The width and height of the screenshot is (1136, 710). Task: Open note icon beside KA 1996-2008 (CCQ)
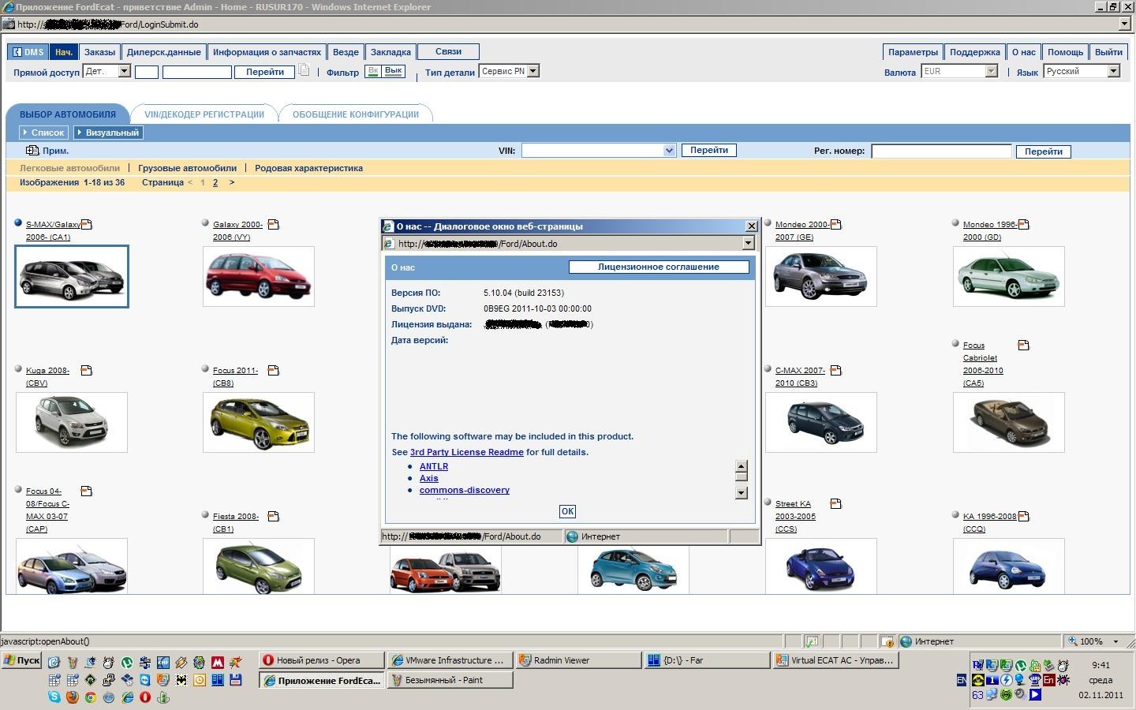[x=1024, y=516]
